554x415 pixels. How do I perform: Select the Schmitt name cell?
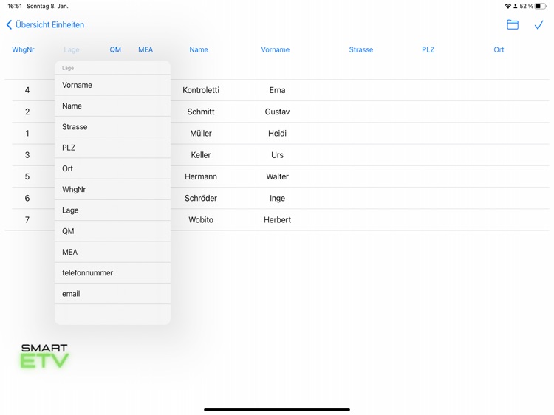pos(201,112)
